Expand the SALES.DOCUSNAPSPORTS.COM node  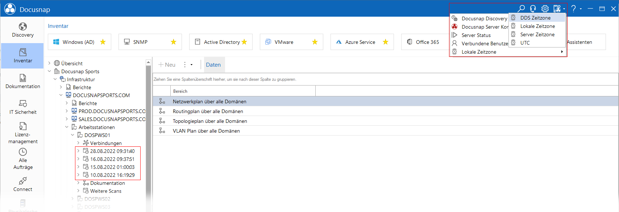pos(67,119)
